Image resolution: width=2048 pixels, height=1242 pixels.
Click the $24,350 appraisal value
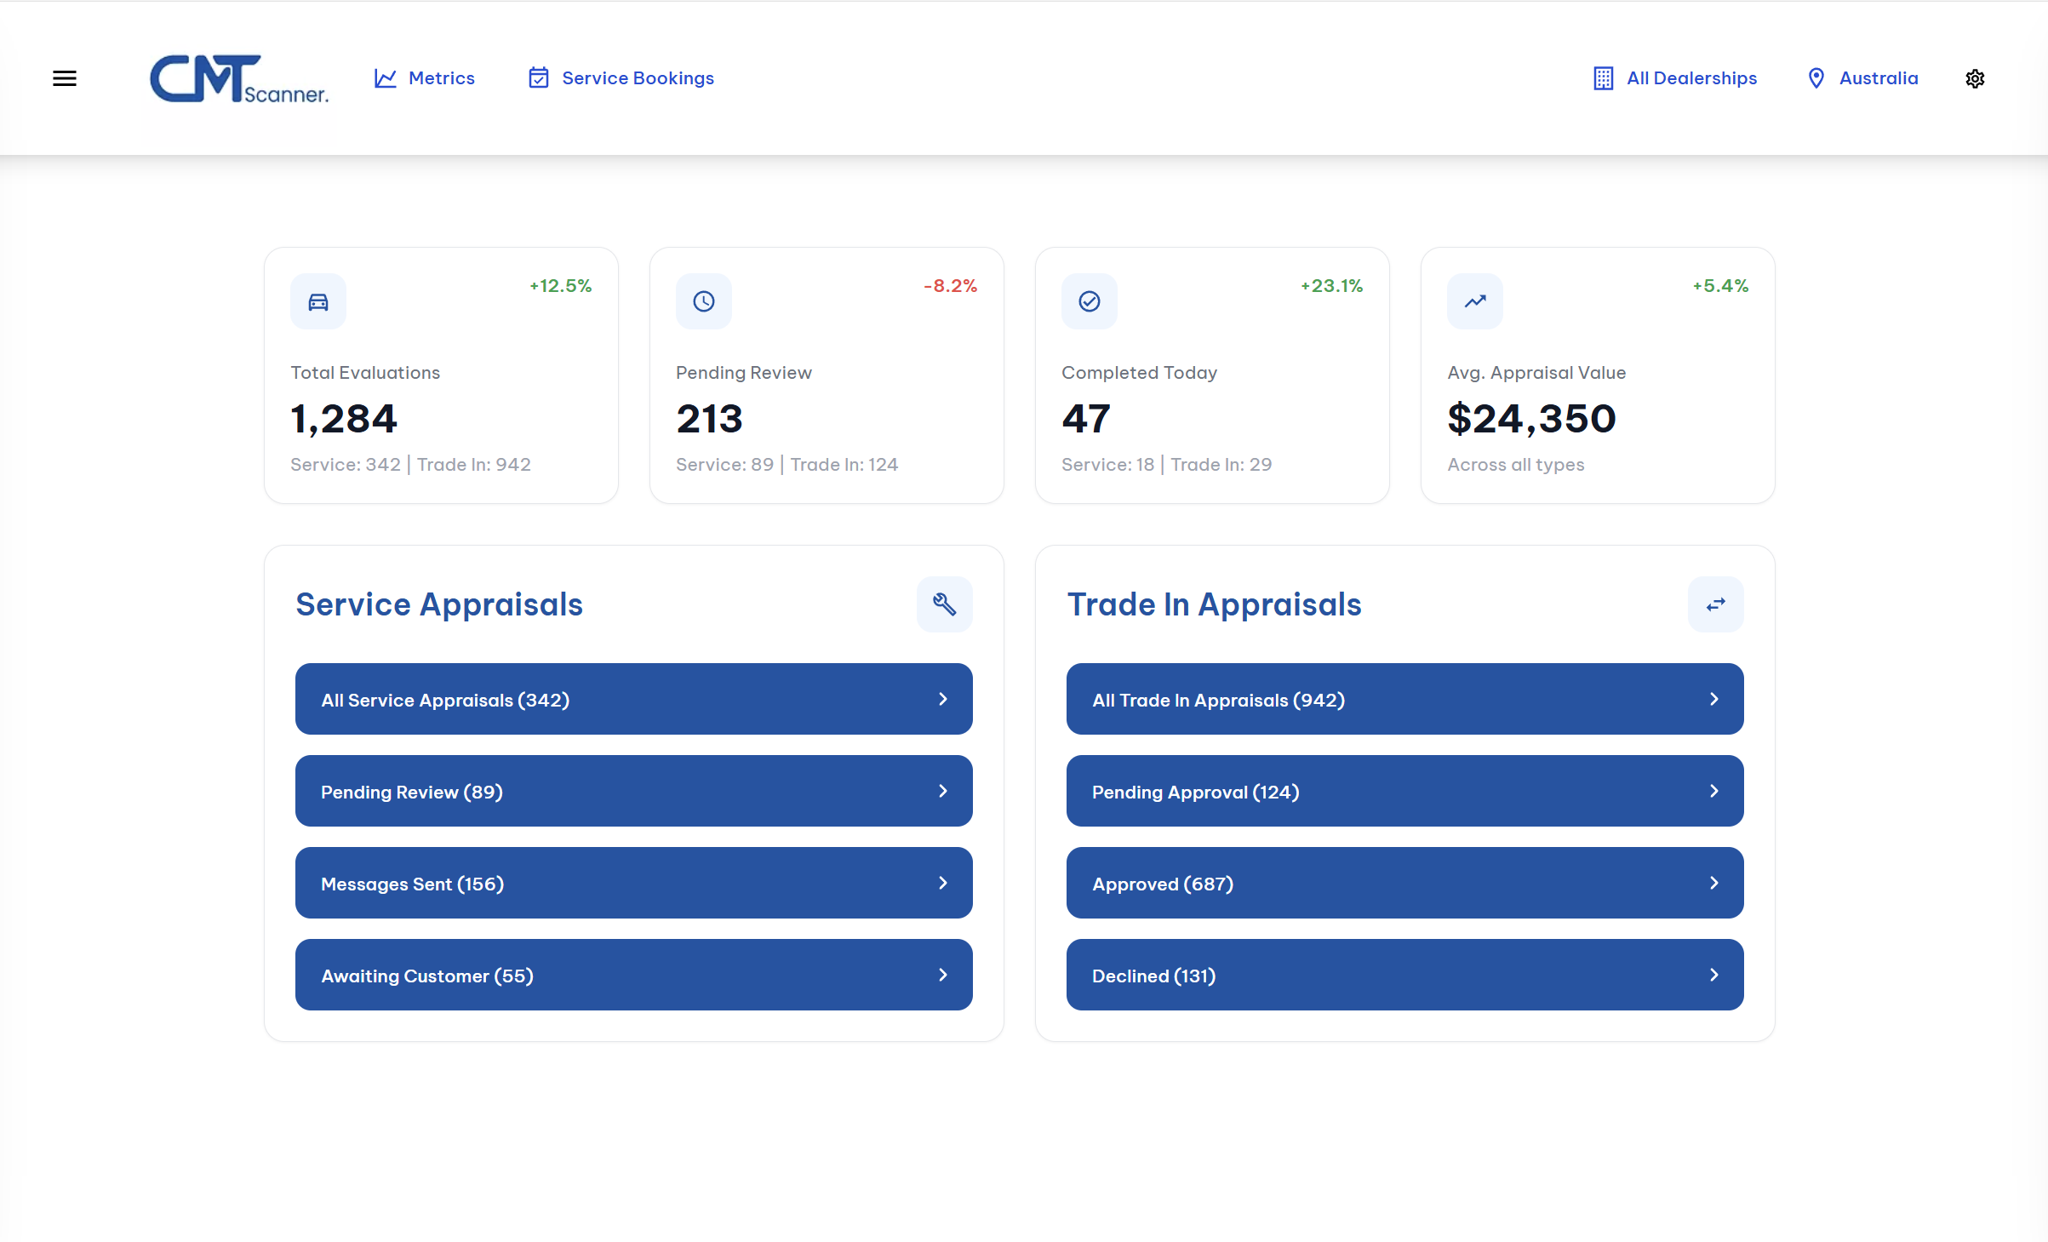coord(1531,419)
